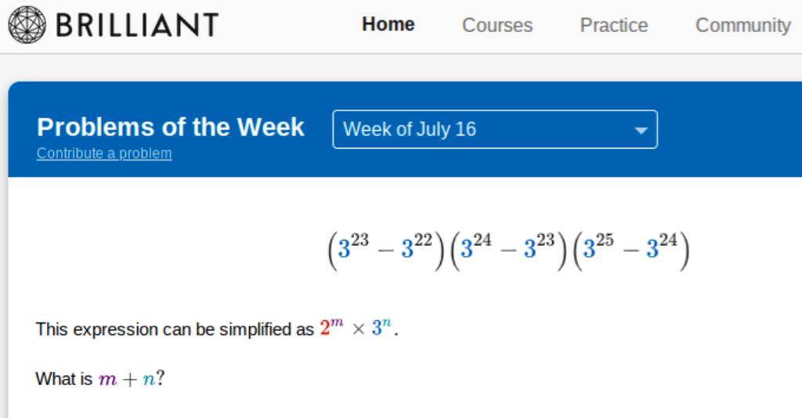Select the middle factor 3^24 − 3^23
Viewport: 802px width, 418px height.
pyautogui.click(x=508, y=250)
